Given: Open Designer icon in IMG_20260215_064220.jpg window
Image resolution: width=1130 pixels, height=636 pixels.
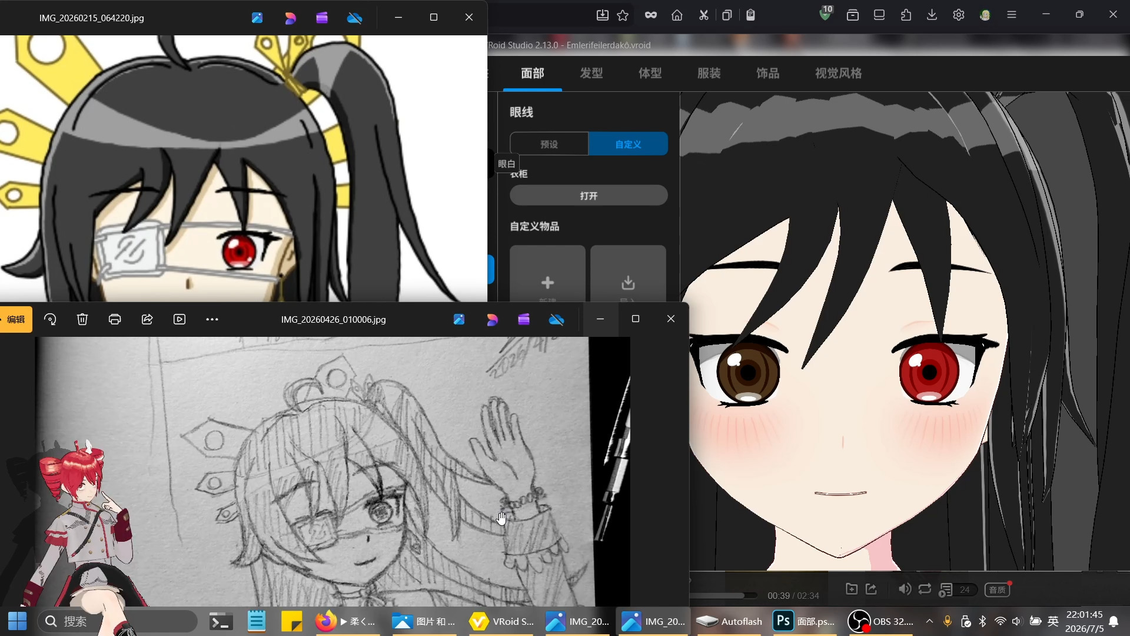Looking at the screenshot, I should tap(290, 18).
